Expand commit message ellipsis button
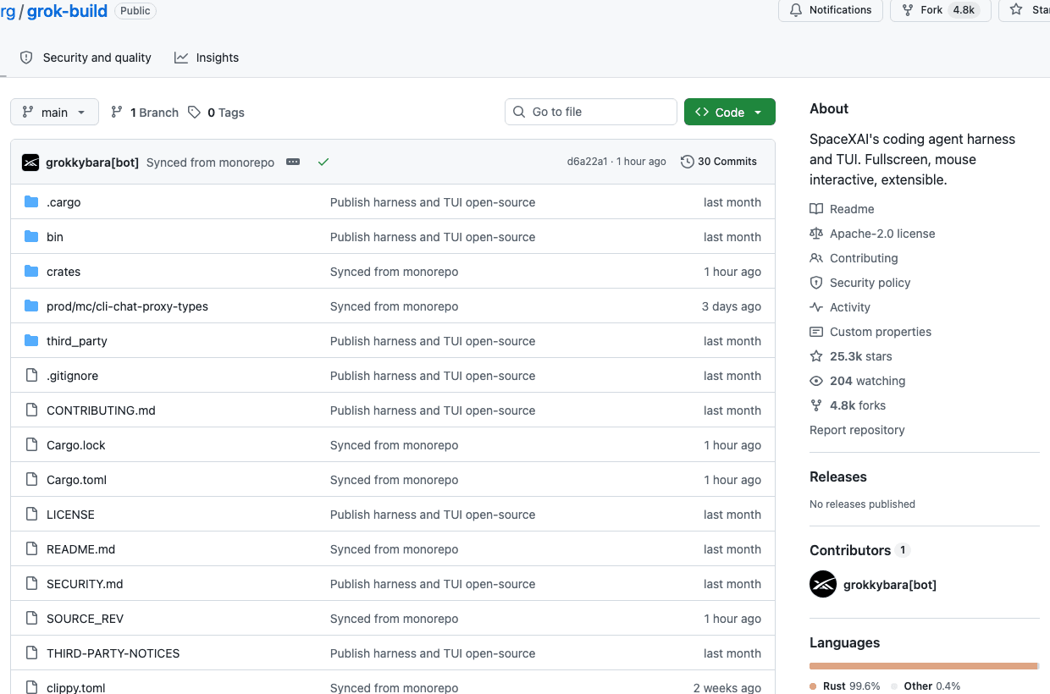The image size is (1050, 694). tap(293, 162)
